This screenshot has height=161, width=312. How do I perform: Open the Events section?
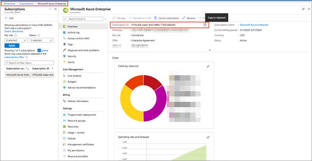click(71, 62)
